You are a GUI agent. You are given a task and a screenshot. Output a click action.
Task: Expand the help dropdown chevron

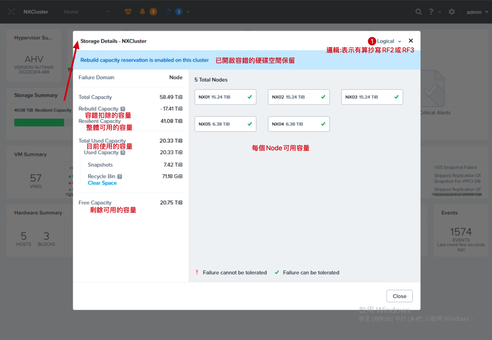440,12
